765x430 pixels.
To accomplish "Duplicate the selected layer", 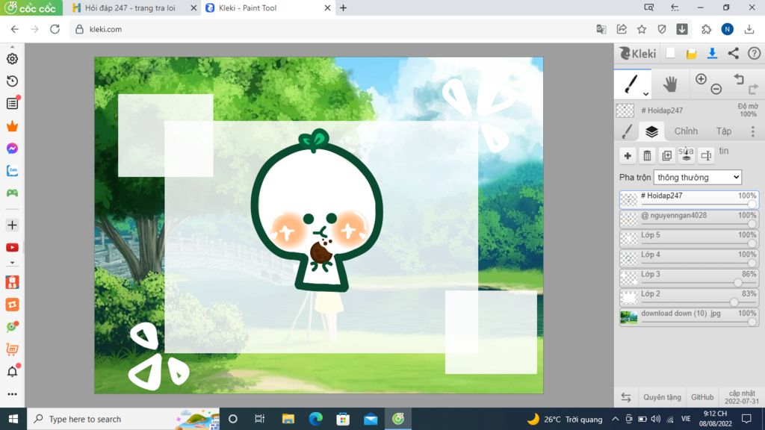I will (666, 155).
